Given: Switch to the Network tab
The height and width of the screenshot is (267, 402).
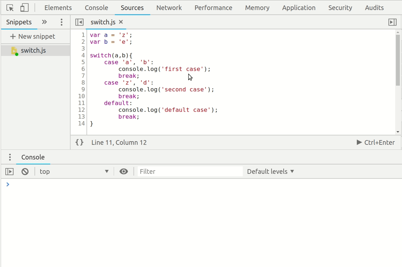Looking at the screenshot, I should (x=169, y=8).
